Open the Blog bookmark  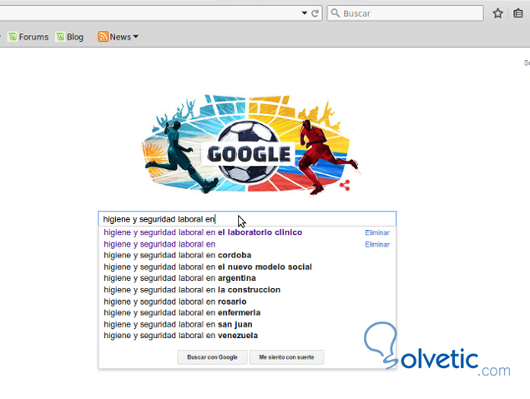tap(70, 37)
